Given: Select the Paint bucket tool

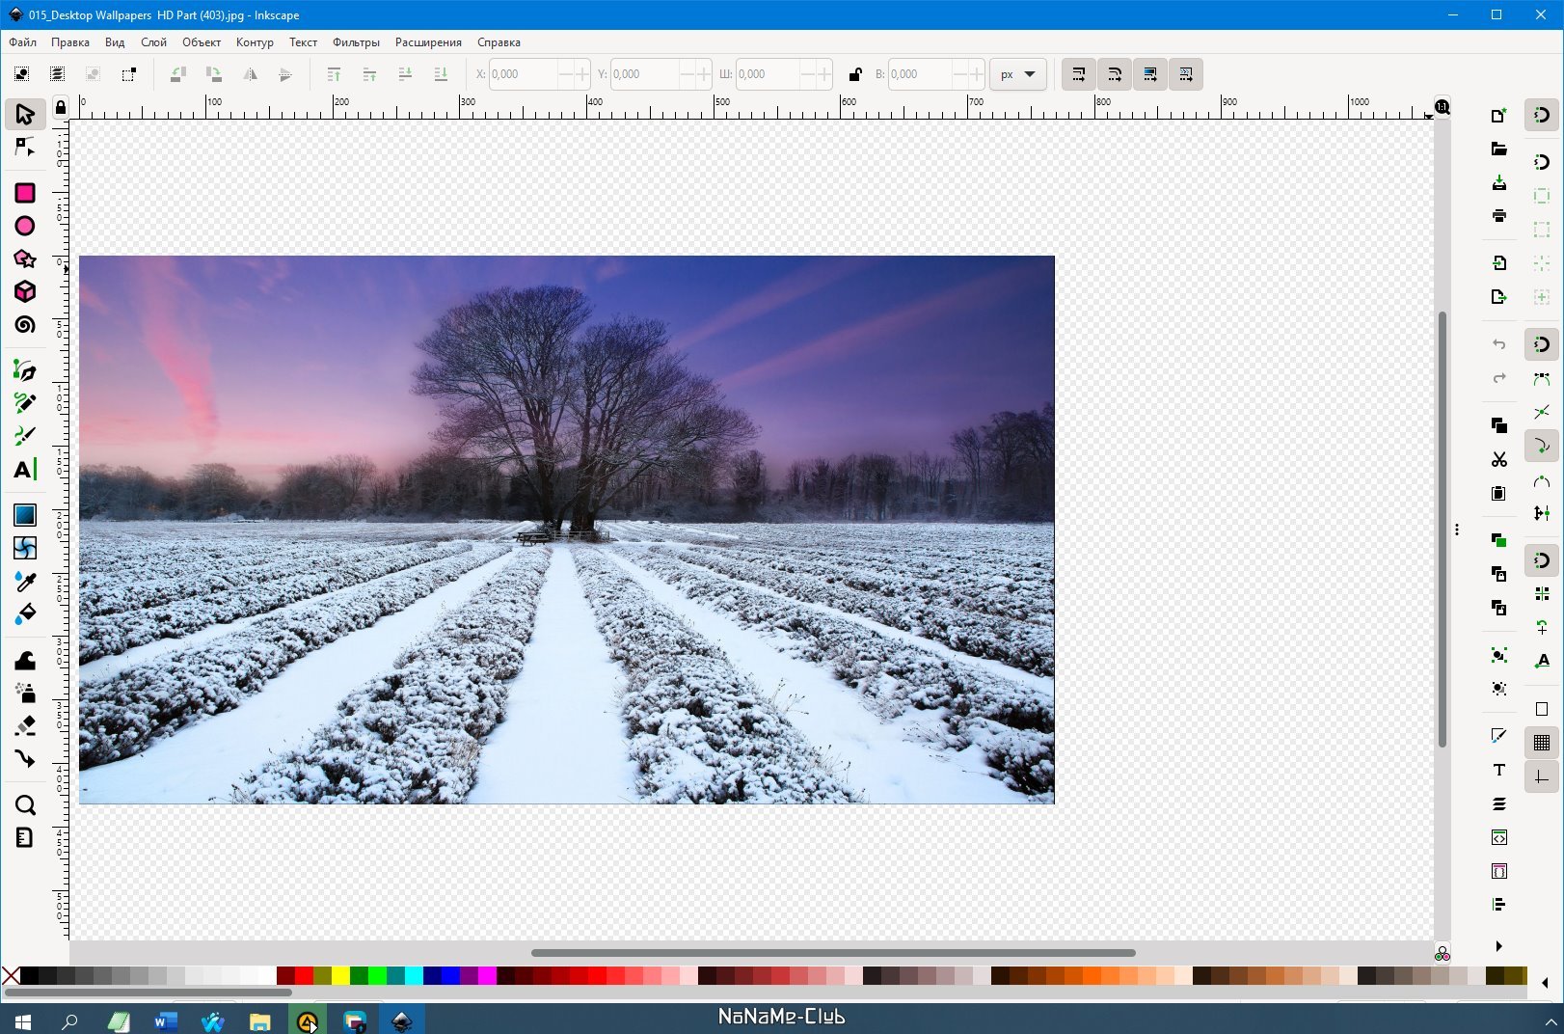Looking at the screenshot, I should coord(25,613).
